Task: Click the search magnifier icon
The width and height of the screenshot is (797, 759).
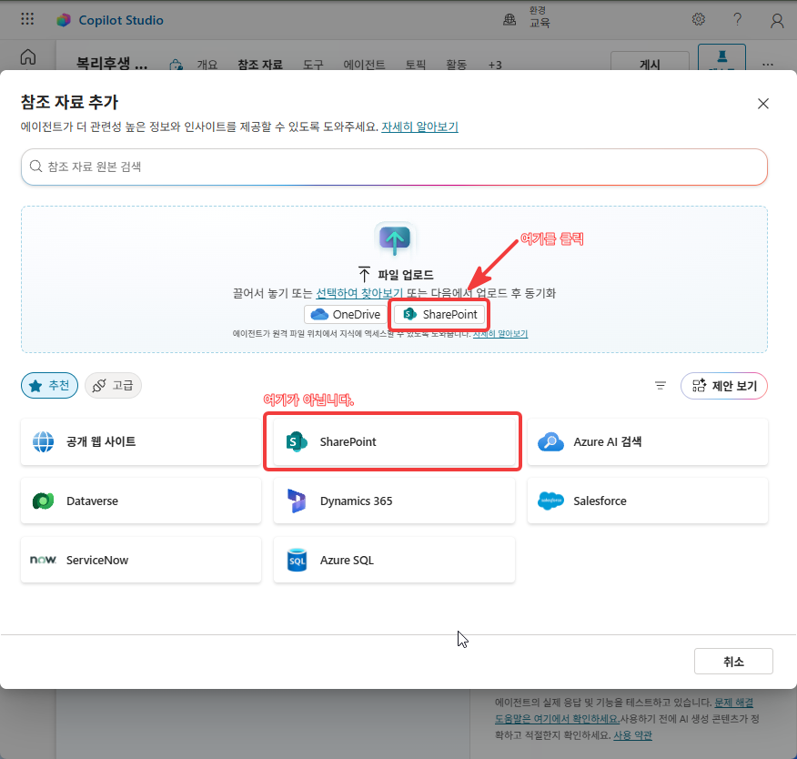Action: [x=35, y=167]
